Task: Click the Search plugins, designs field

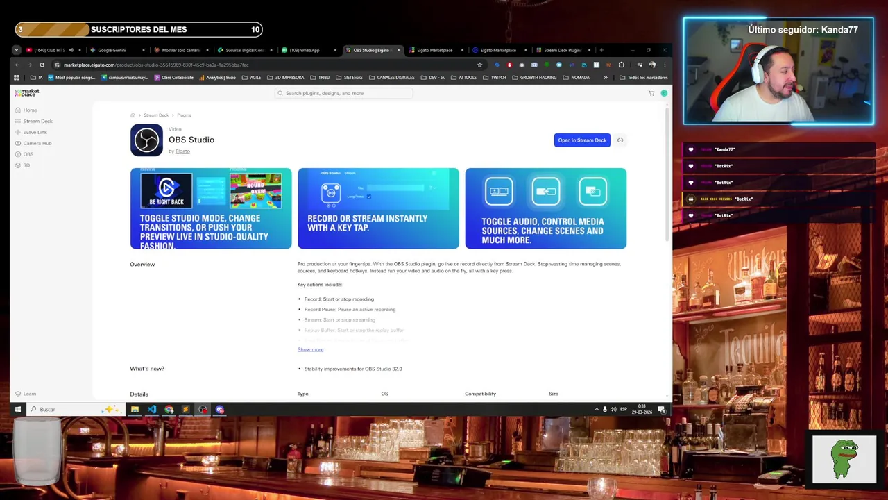Action: (345, 93)
